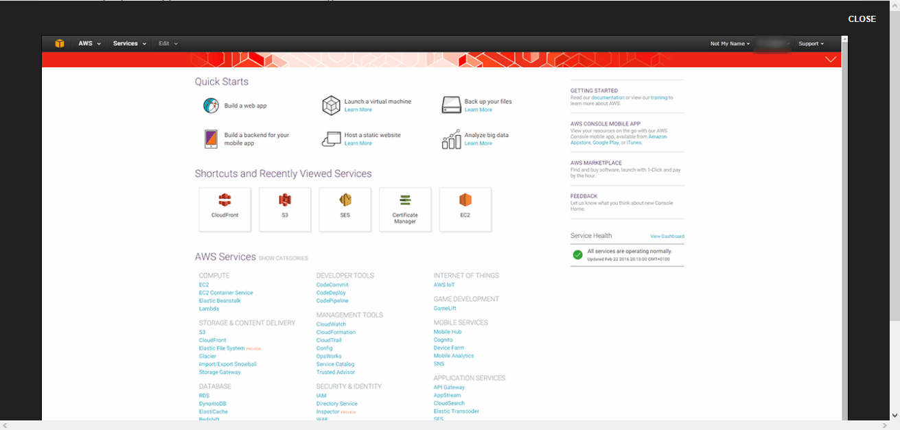This screenshot has width=900, height=430.
Task: Open the GameLift service
Action: tap(445, 309)
